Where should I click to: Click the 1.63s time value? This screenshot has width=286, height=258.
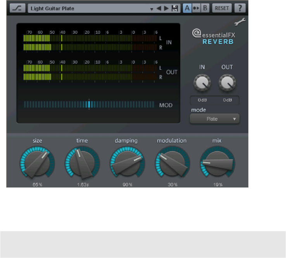click(83, 184)
